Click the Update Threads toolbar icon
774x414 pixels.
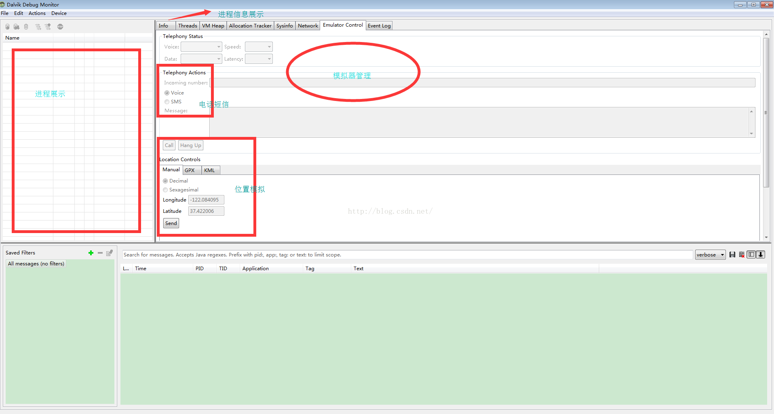click(x=38, y=27)
